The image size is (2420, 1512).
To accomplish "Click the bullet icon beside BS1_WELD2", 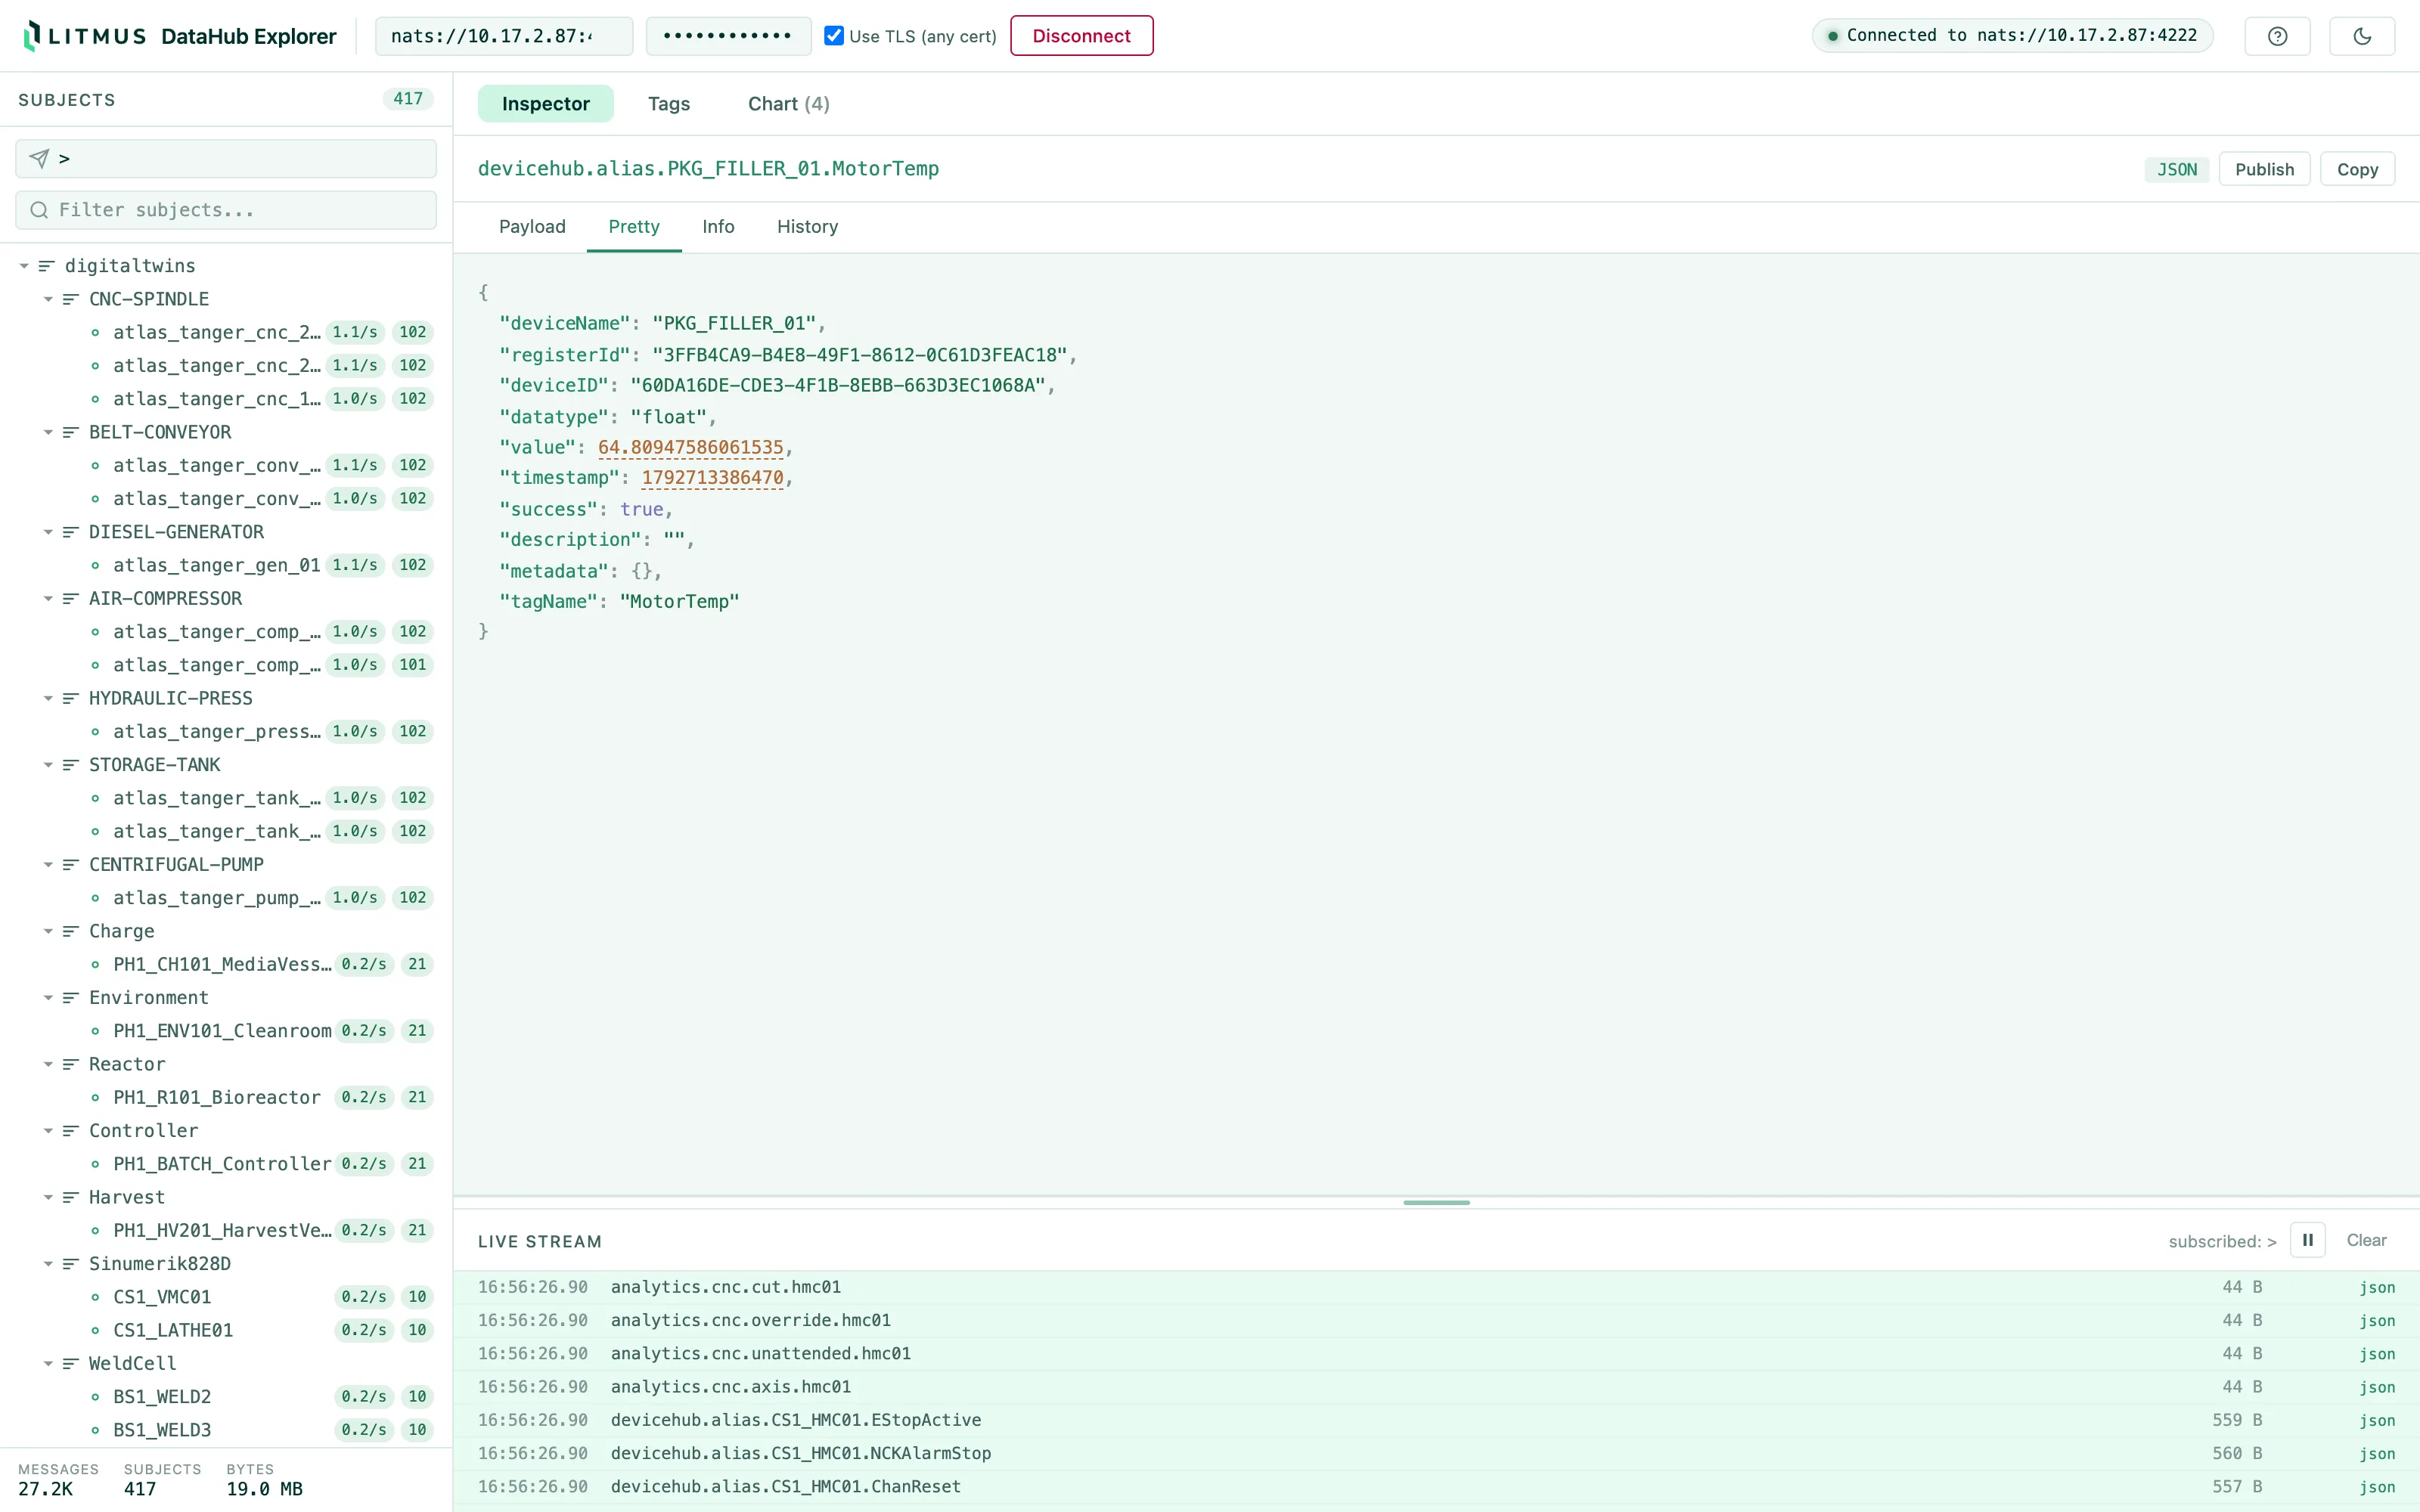I will (x=95, y=1397).
